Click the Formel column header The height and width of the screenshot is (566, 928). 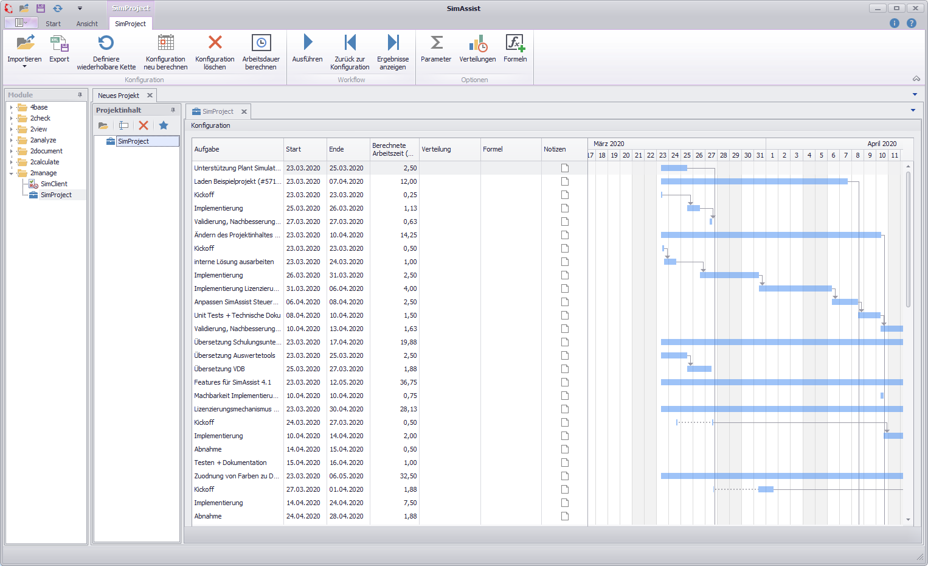(x=510, y=149)
